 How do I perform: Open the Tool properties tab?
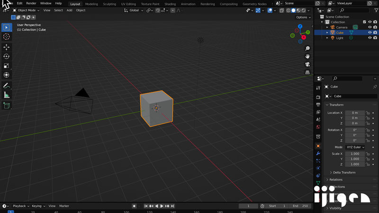(318, 88)
